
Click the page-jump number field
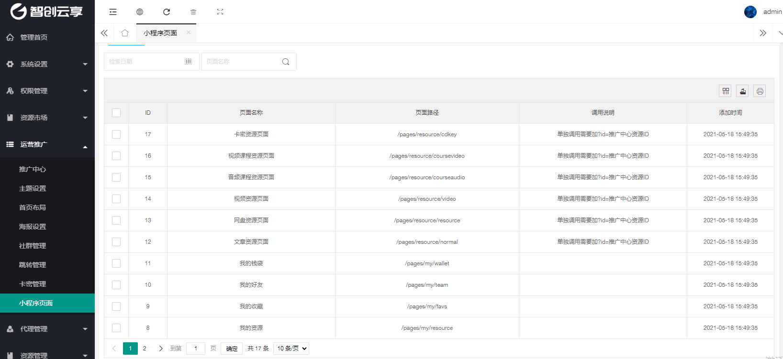click(196, 348)
